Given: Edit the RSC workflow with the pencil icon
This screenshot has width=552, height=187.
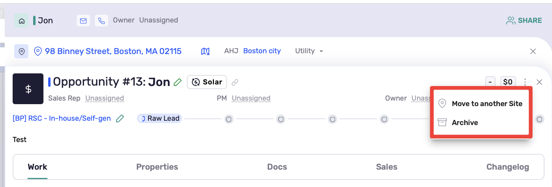Looking at the screenshot, I should (x=120, y=118).
